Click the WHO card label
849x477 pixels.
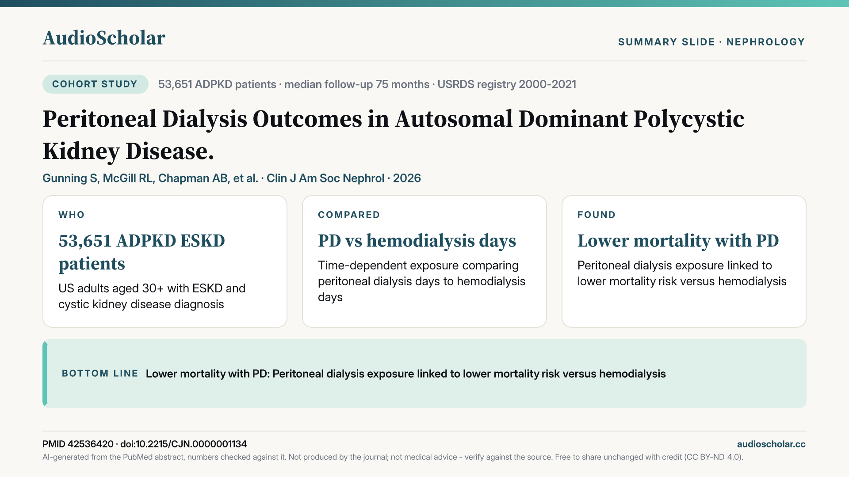[71, 215]
